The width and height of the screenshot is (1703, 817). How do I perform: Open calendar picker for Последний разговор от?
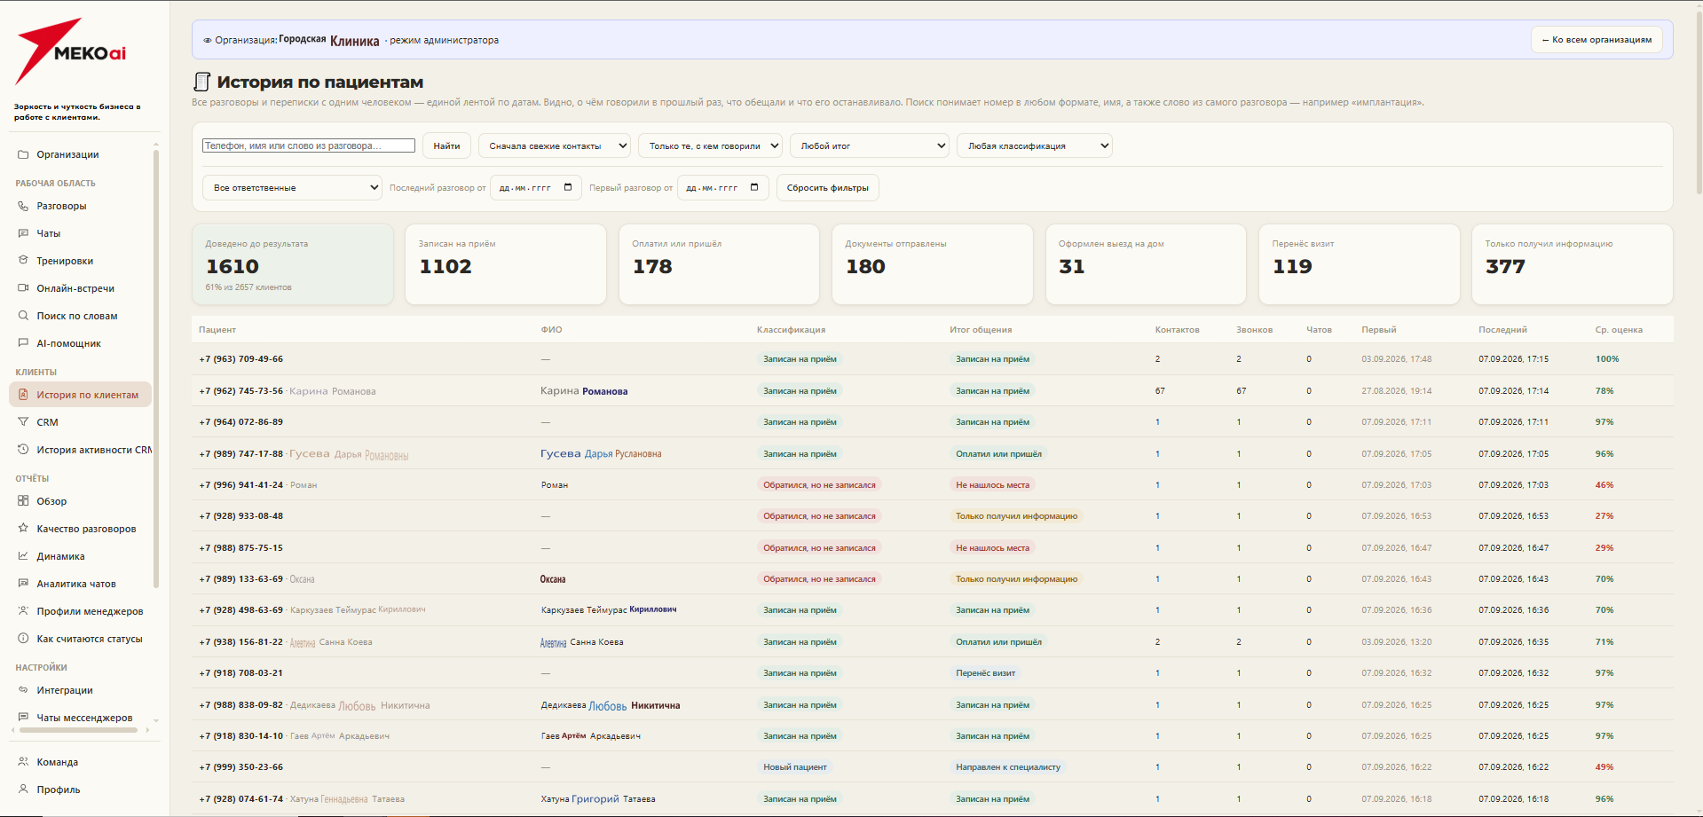click(x=568, y=187)
